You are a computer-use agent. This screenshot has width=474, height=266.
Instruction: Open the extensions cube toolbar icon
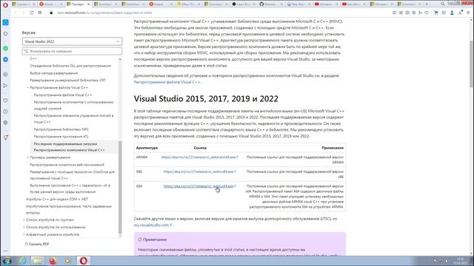tap(444, 13)
